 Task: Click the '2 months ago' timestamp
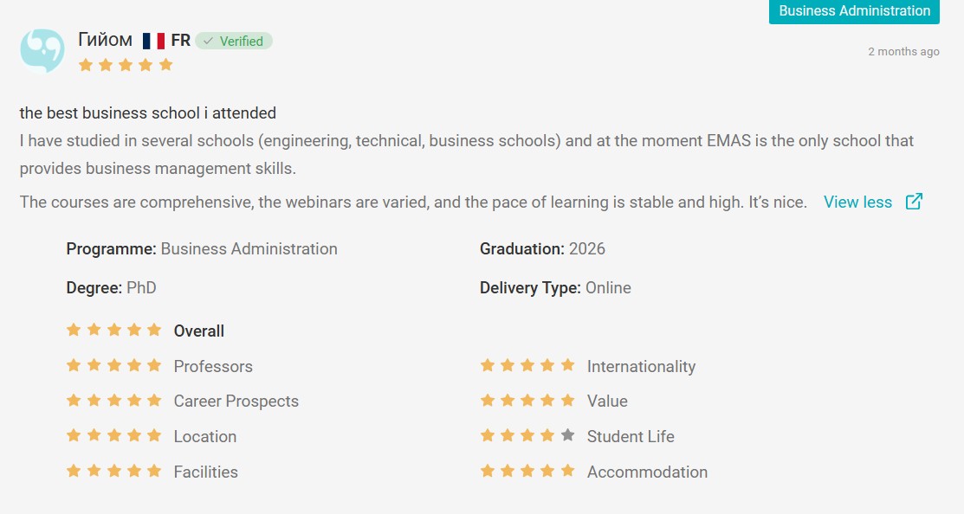[x=903, y=52]
